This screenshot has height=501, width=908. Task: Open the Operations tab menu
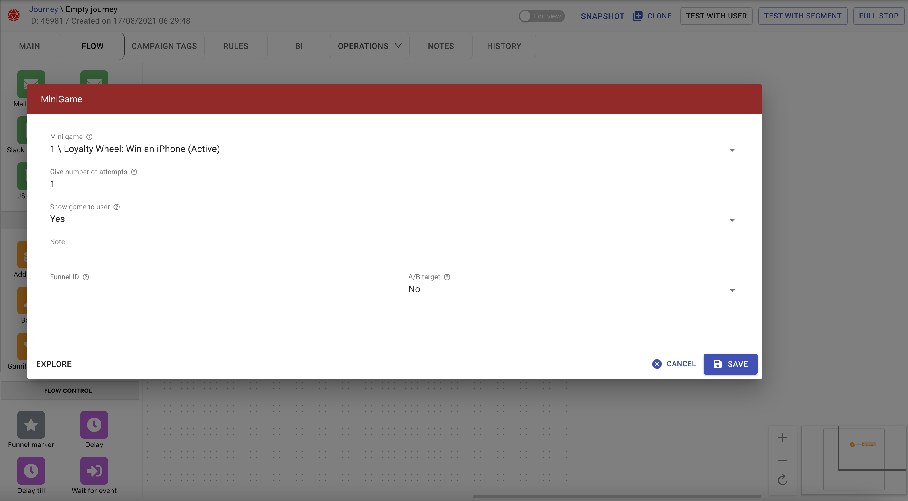tap(369, 46)
